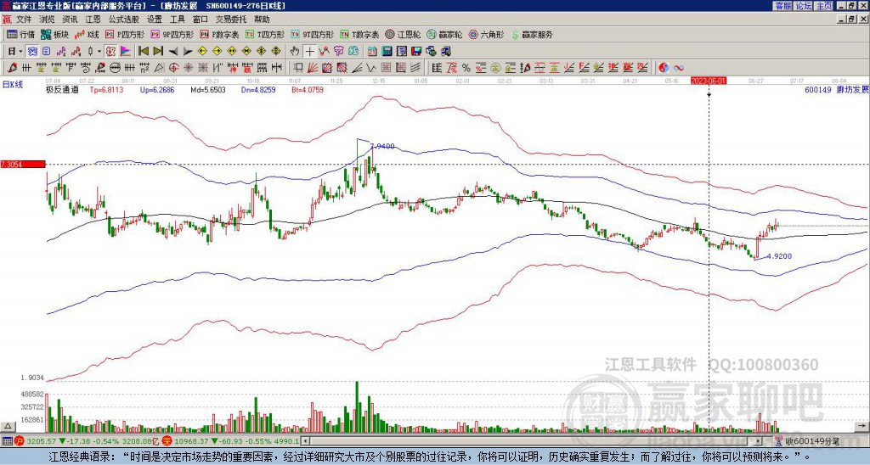
Task: Click the blue infinity wave icon
Action: pos(679,68)
